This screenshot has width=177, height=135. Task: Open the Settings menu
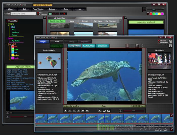point(52,9)
